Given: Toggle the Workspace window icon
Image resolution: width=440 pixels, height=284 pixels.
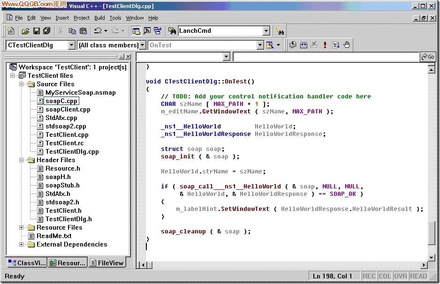Looking at the screenshot, I should click(137, 31).
